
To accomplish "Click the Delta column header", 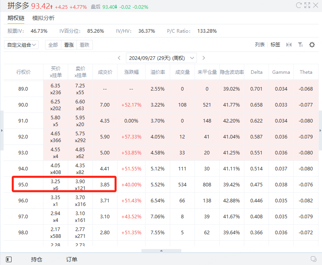I will coord(257,72).
